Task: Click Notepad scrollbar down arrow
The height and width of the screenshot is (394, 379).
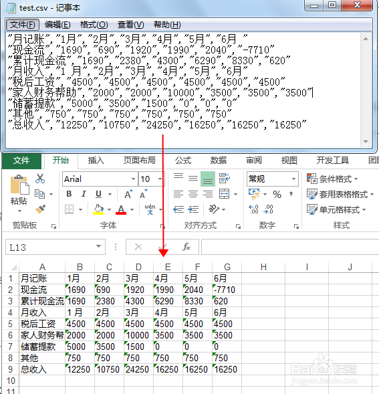Action: coord(366,142)
